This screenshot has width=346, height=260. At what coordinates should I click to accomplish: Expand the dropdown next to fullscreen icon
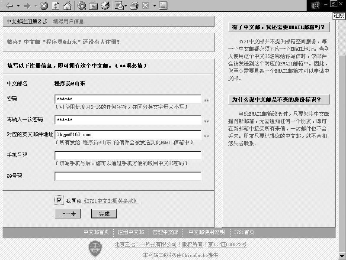pyautogui.click(x=154, y=6)
